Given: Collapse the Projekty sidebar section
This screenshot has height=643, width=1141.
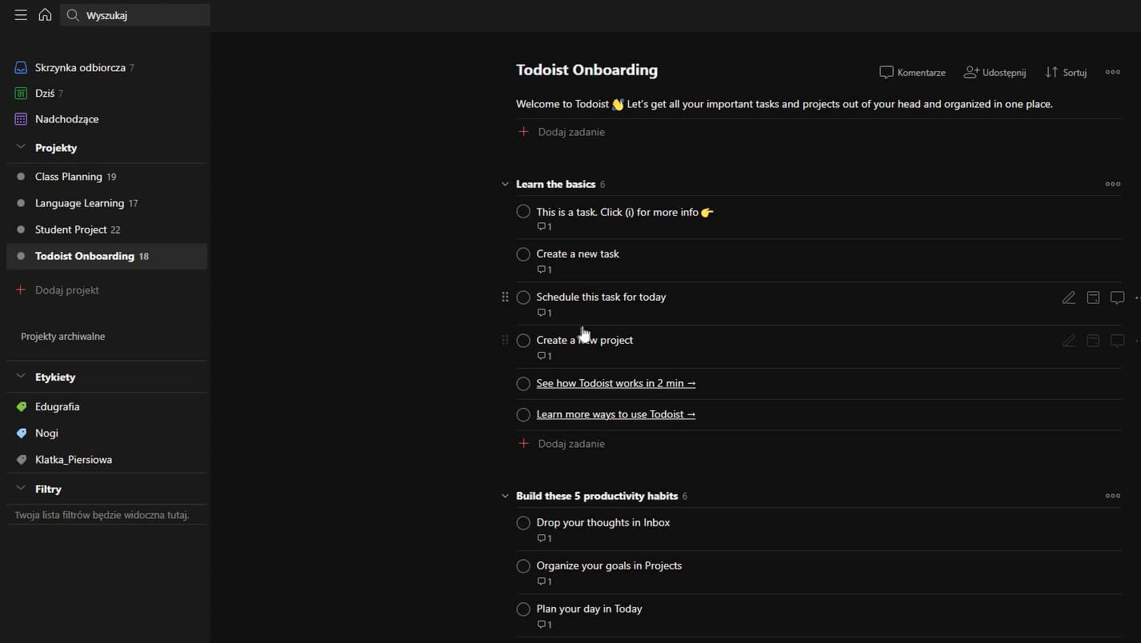Looking at the screenshot, I should coord(21,147).
